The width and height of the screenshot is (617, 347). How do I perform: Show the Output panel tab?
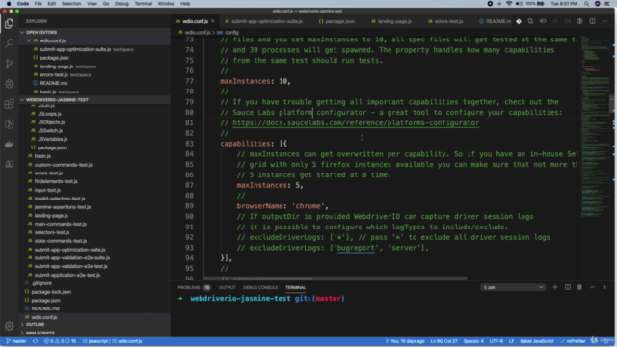pyautogui.click(x=228, y=287)
